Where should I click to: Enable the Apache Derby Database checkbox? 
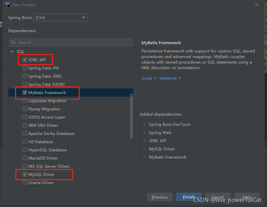coord(25,134)
